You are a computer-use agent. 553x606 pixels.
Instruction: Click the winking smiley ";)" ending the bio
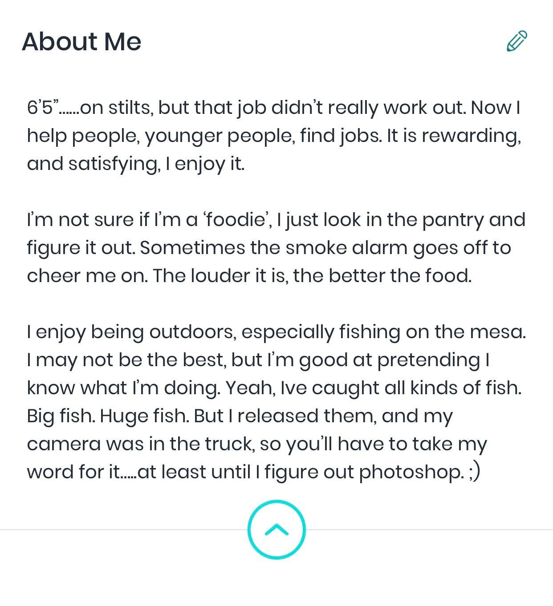click(475, 473)
